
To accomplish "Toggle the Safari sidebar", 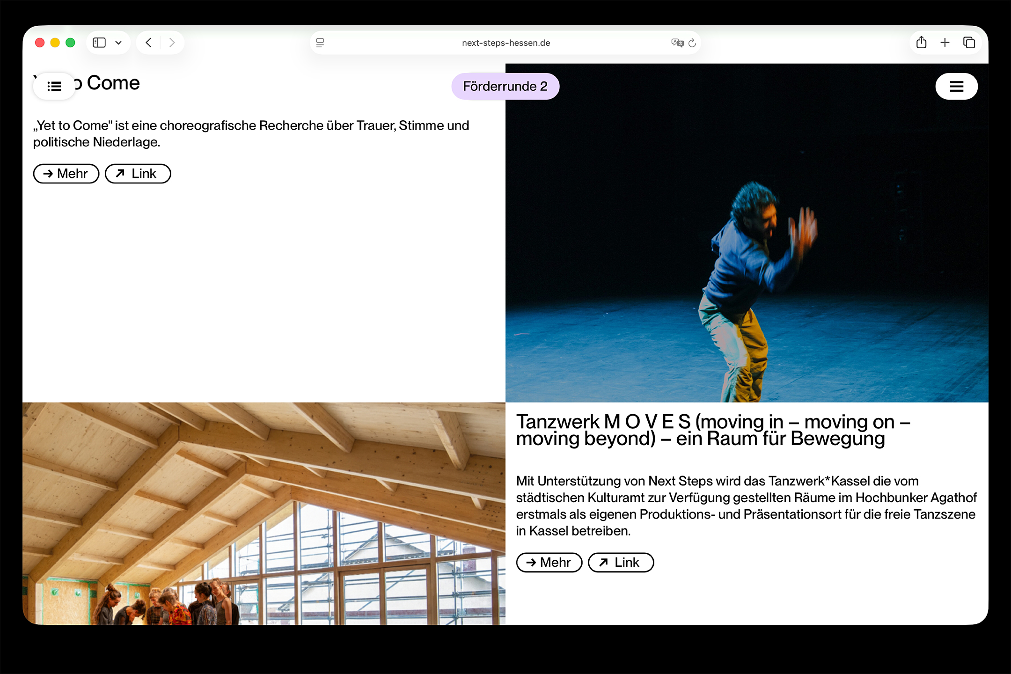I will click(99, 43).
